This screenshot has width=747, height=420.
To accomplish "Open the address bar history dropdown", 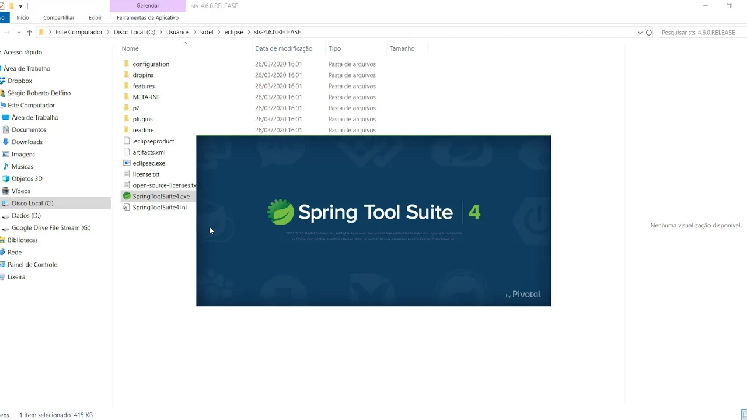I will 640,33.
